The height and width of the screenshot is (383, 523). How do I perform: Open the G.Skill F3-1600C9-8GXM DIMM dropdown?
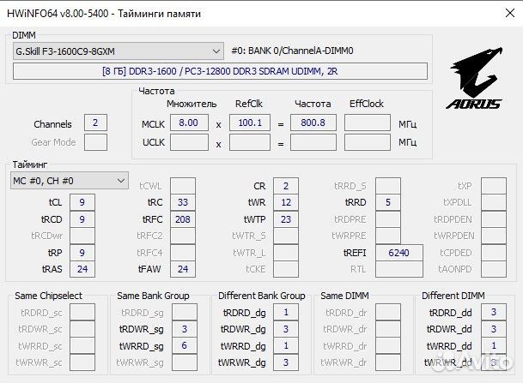(x=119, y=51)
